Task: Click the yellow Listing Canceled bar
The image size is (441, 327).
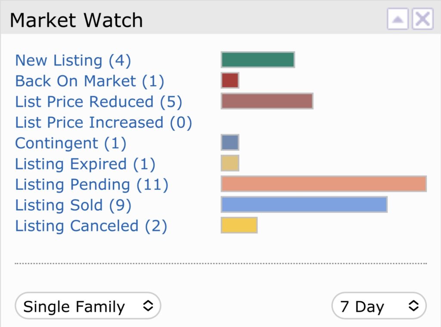Action: tap(239, 225)
